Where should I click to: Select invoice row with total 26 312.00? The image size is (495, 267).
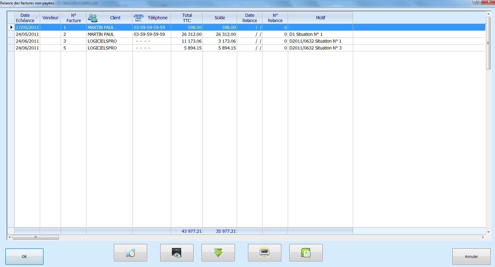coord(191,34)
